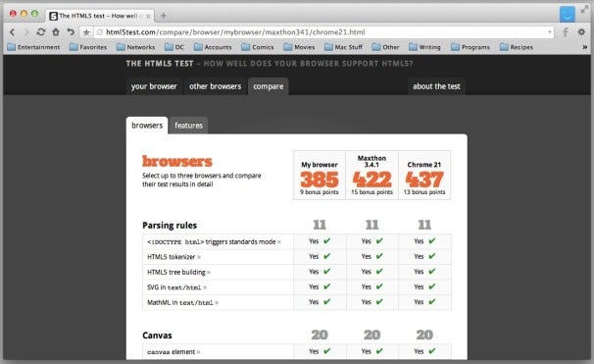Open the Comics bookmarks folder

pos(258,47)
